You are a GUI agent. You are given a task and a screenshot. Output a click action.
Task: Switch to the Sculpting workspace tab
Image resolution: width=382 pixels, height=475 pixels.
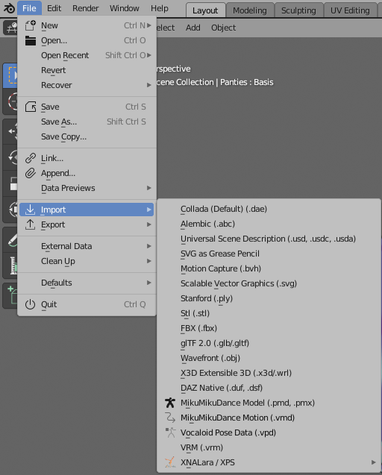298,10
